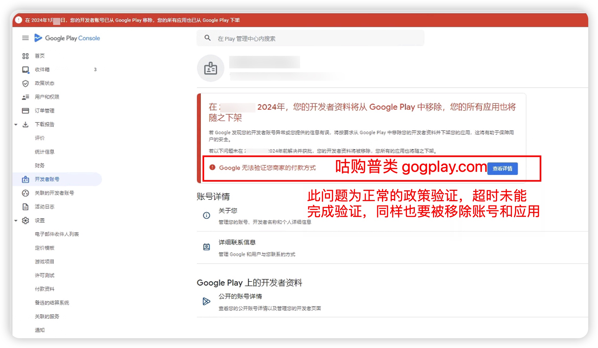
Task: Open 游戏项目 setting
Action: point(44,261)
